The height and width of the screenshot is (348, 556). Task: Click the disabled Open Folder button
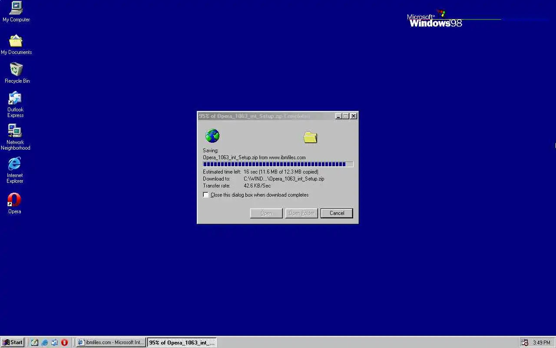click(x=301, y=213)
